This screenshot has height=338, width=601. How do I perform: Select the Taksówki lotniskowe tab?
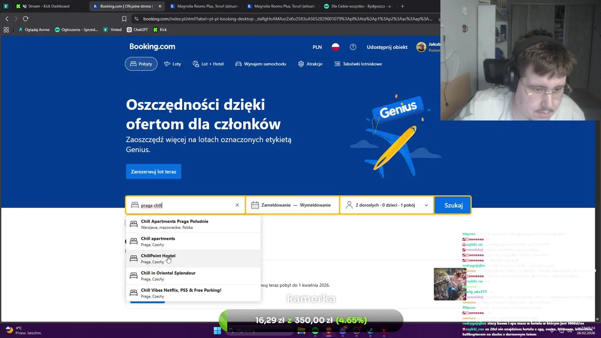pos(358,64)
